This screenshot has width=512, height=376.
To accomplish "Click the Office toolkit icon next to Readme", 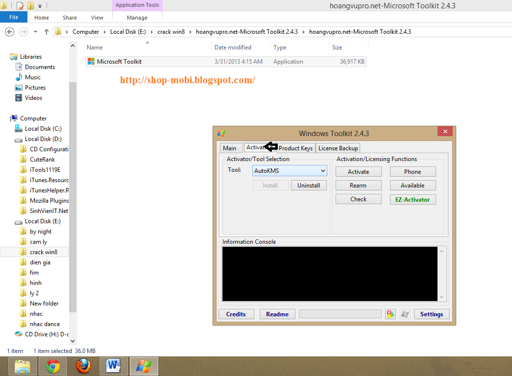I will tap(390, 314).
